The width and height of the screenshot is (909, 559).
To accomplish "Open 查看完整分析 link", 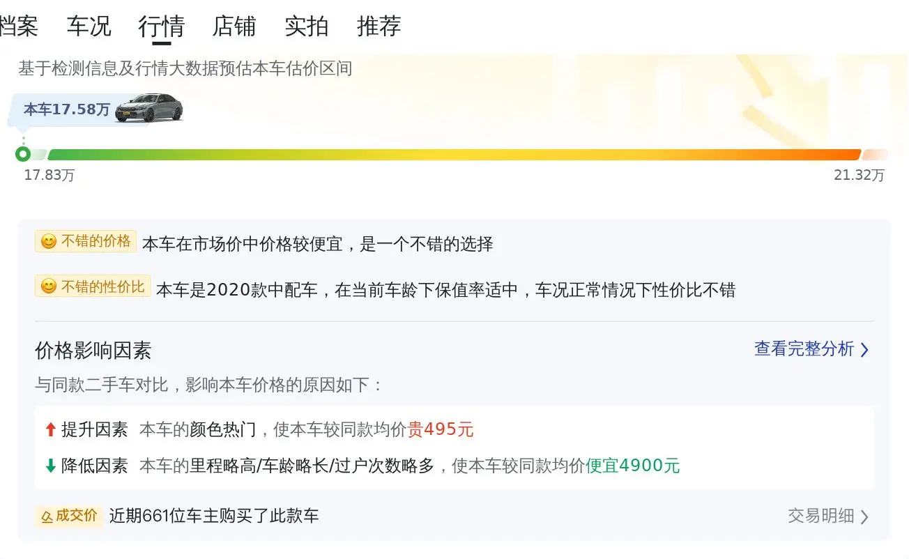I will (x=804, y=349).
